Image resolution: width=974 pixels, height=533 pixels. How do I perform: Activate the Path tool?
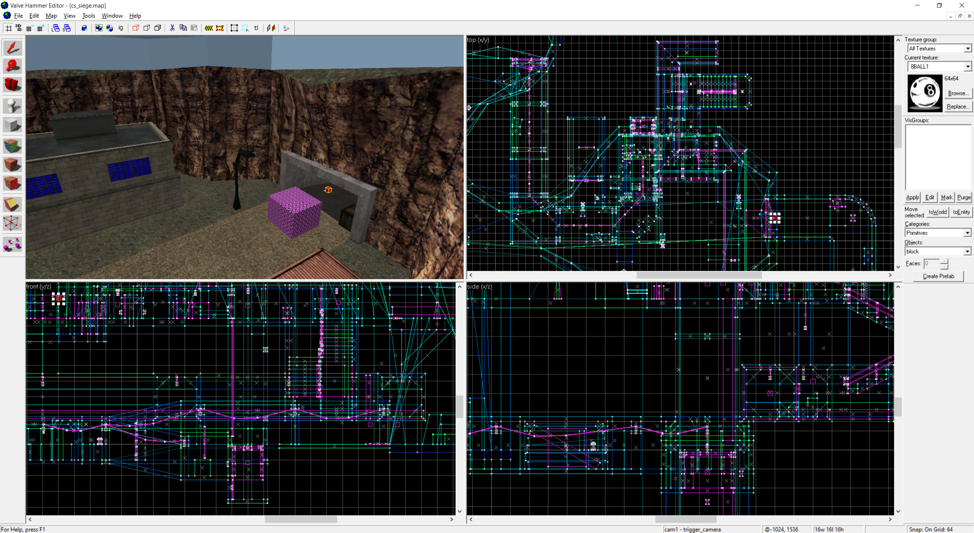(13, 244)
